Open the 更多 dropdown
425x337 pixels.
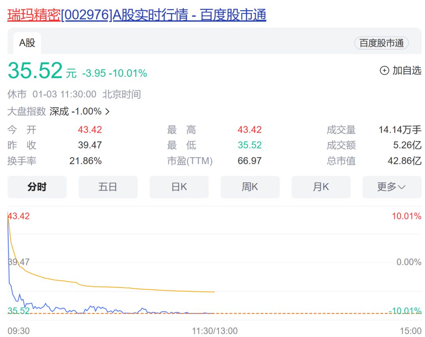392,187
